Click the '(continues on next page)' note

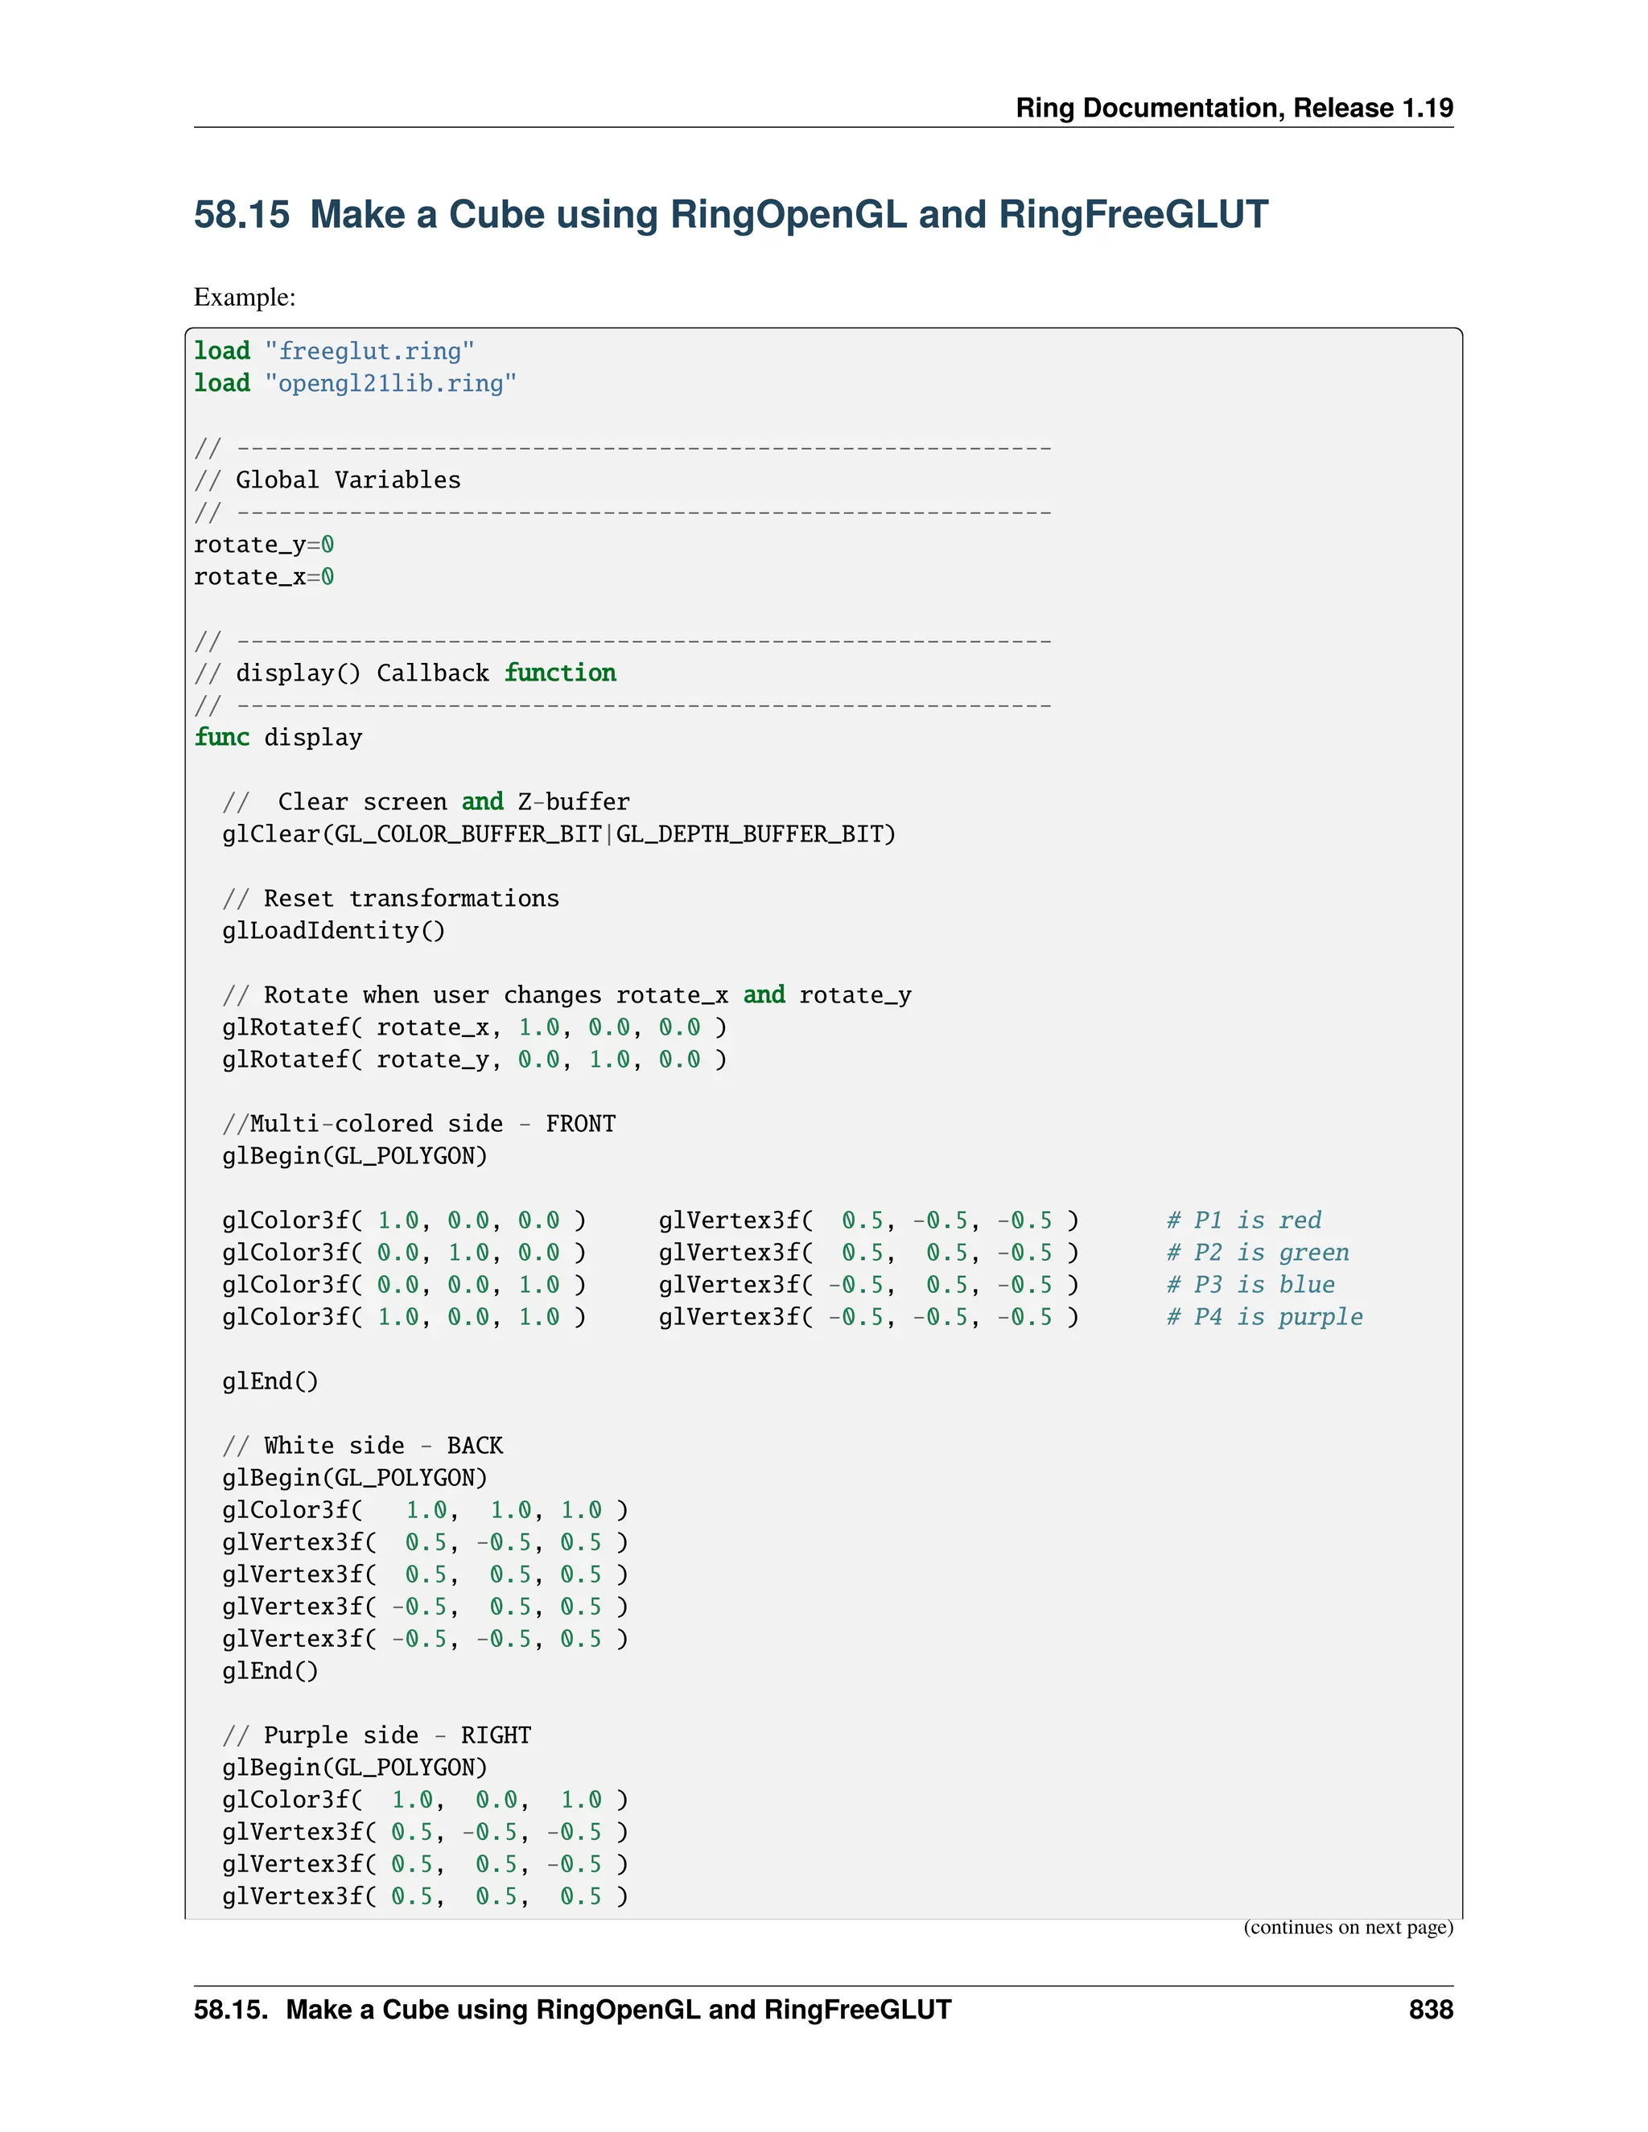pos(1349,1927)
